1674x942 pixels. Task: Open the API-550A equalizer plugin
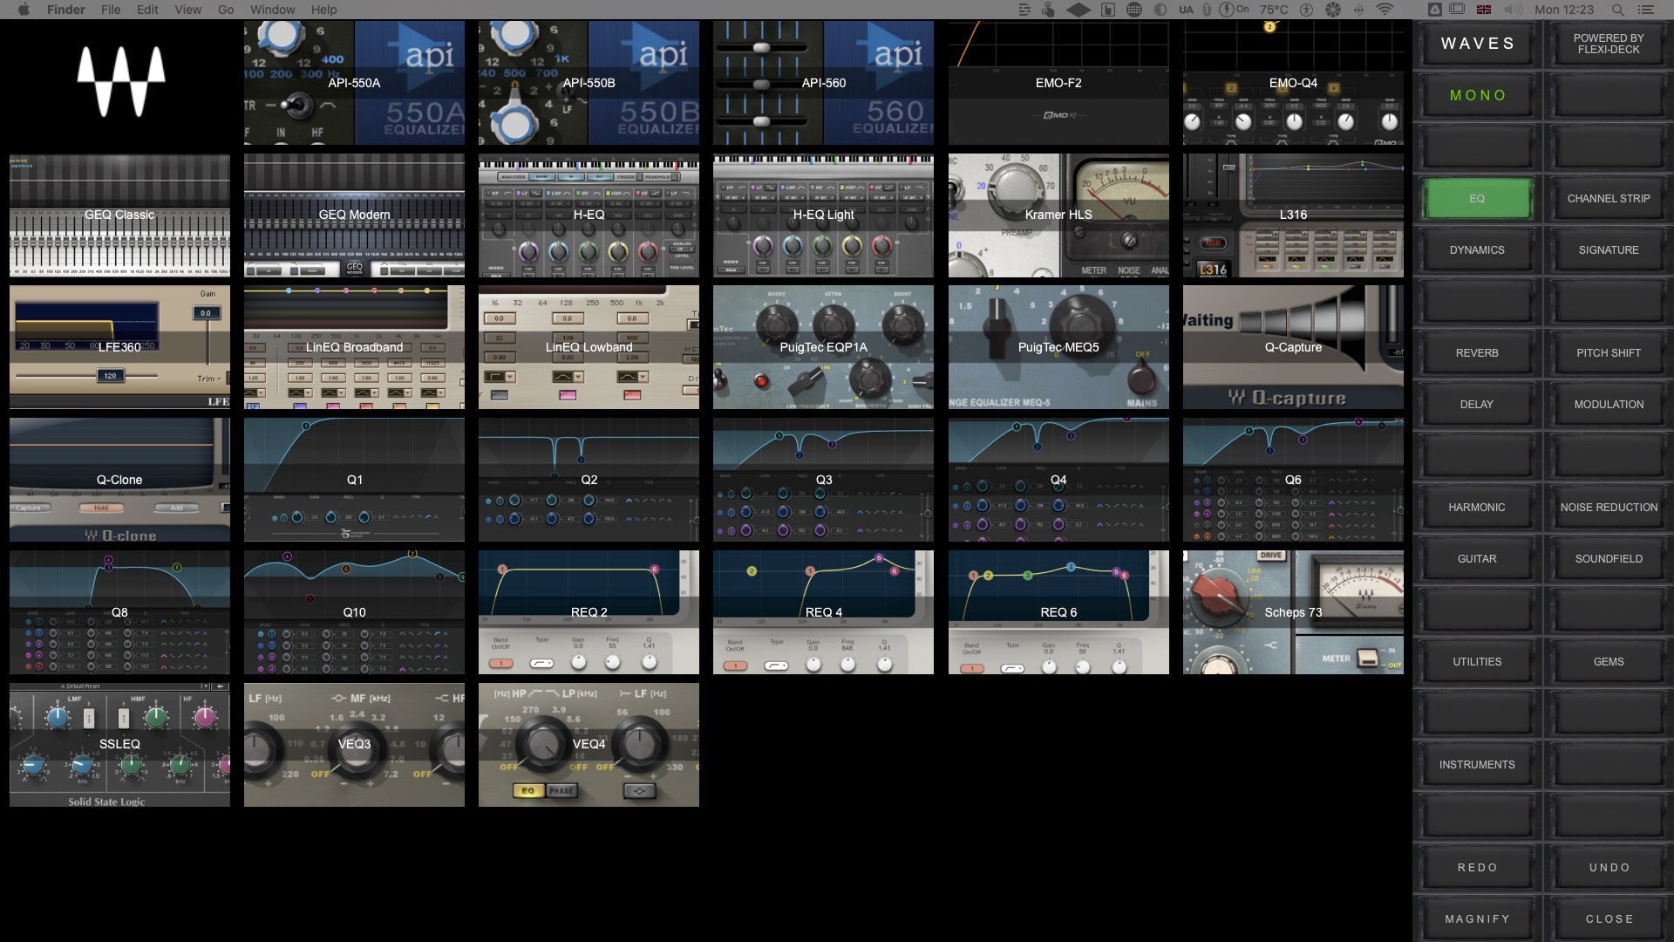(x=353, y=83)
